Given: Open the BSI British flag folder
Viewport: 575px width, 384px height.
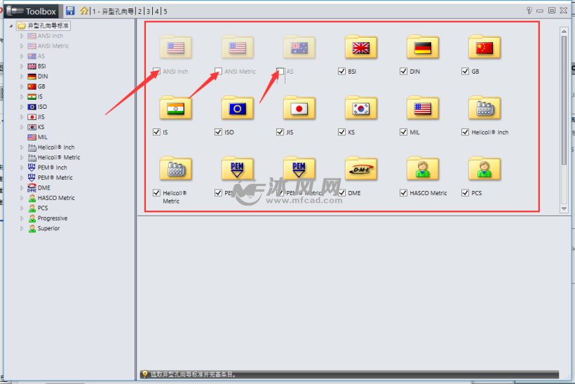Looking at the screenshot, I should tap(361, 47).
